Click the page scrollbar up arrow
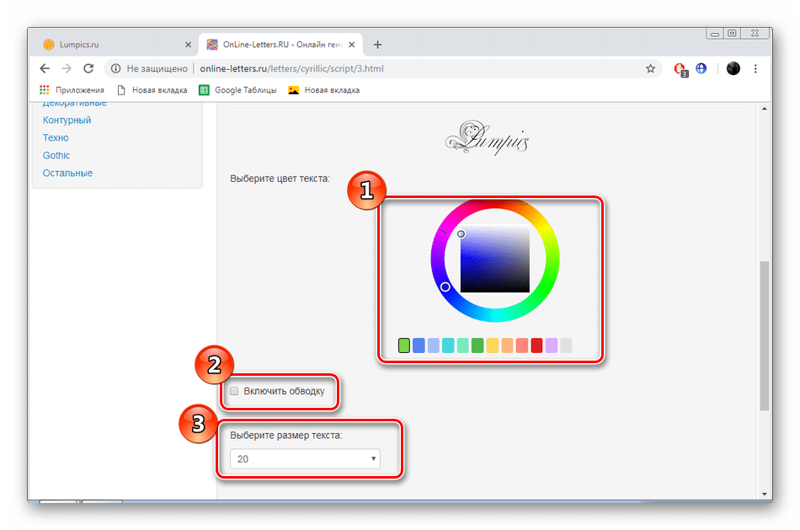 [x=765, y=109]
